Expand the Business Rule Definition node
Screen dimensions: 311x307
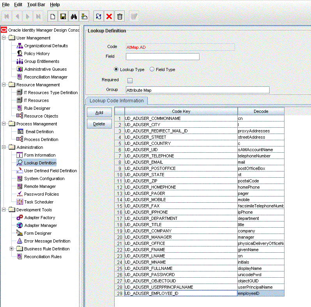pyautogui.click(x=12, y=249)
